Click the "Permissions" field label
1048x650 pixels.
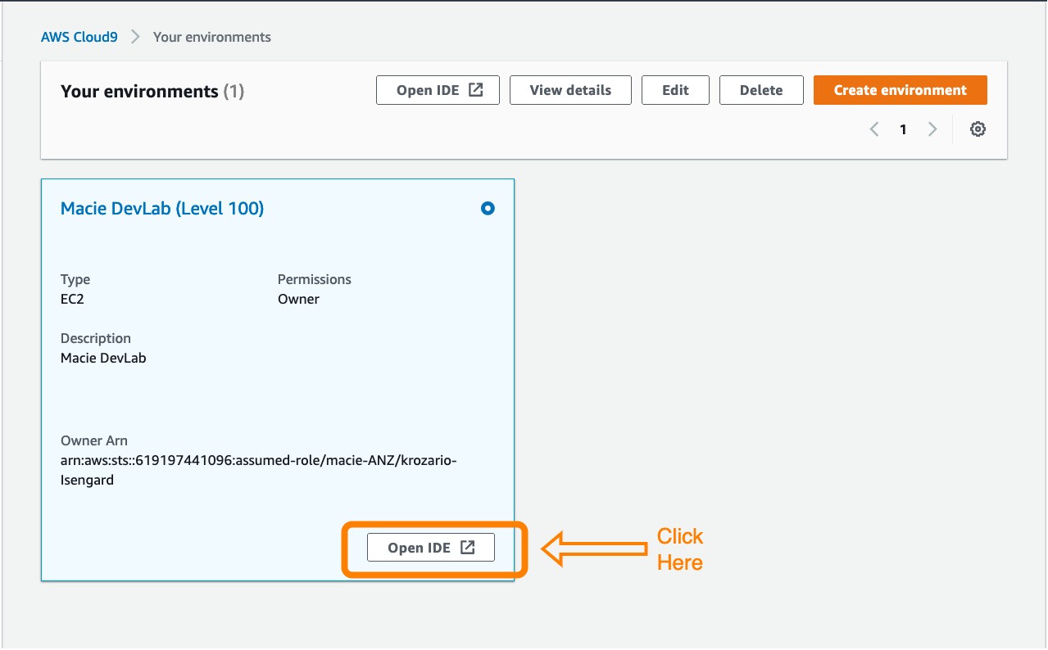(315, 279)
